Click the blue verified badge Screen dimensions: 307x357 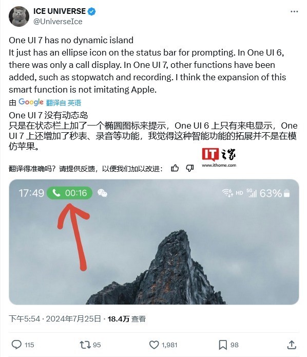tap(91, 11)
